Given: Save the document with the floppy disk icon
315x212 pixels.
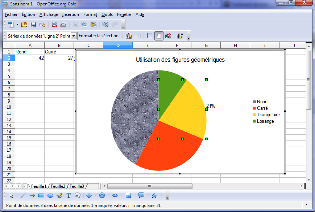Looking at the screenshot, I should point(33,25).
